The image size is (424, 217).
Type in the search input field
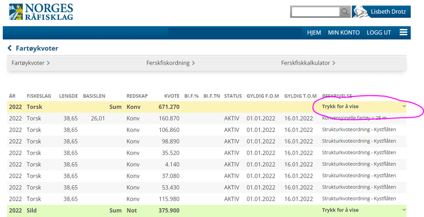pos(315,12)
